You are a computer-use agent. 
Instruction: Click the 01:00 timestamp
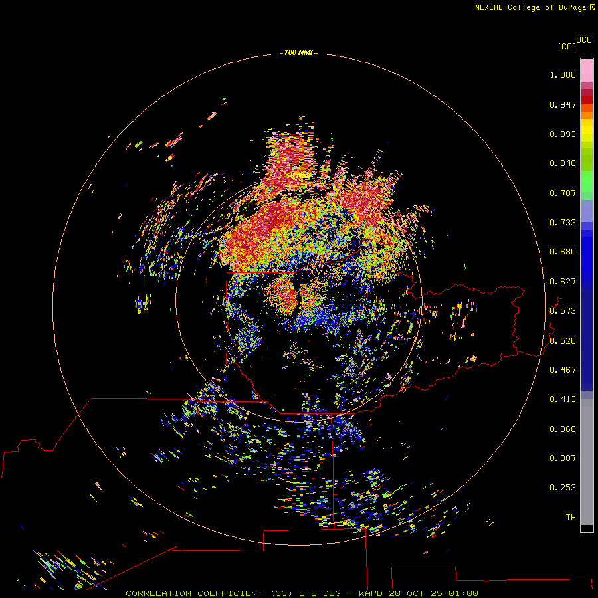463,593
